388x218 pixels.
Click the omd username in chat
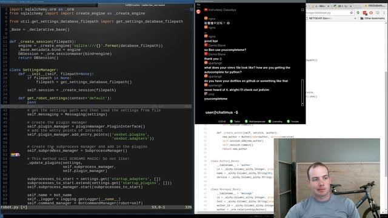[211, 94]
